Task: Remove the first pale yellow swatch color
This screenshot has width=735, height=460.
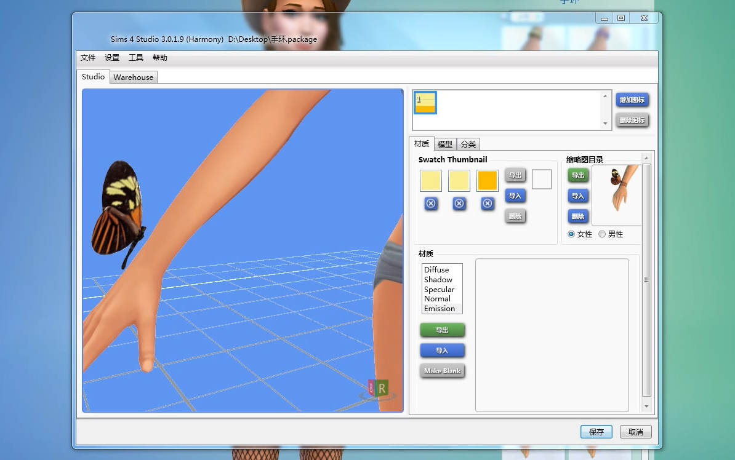Action: 431,204
